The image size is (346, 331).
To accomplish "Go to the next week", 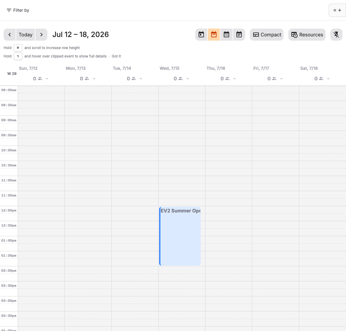I will [x=41, y=35].
